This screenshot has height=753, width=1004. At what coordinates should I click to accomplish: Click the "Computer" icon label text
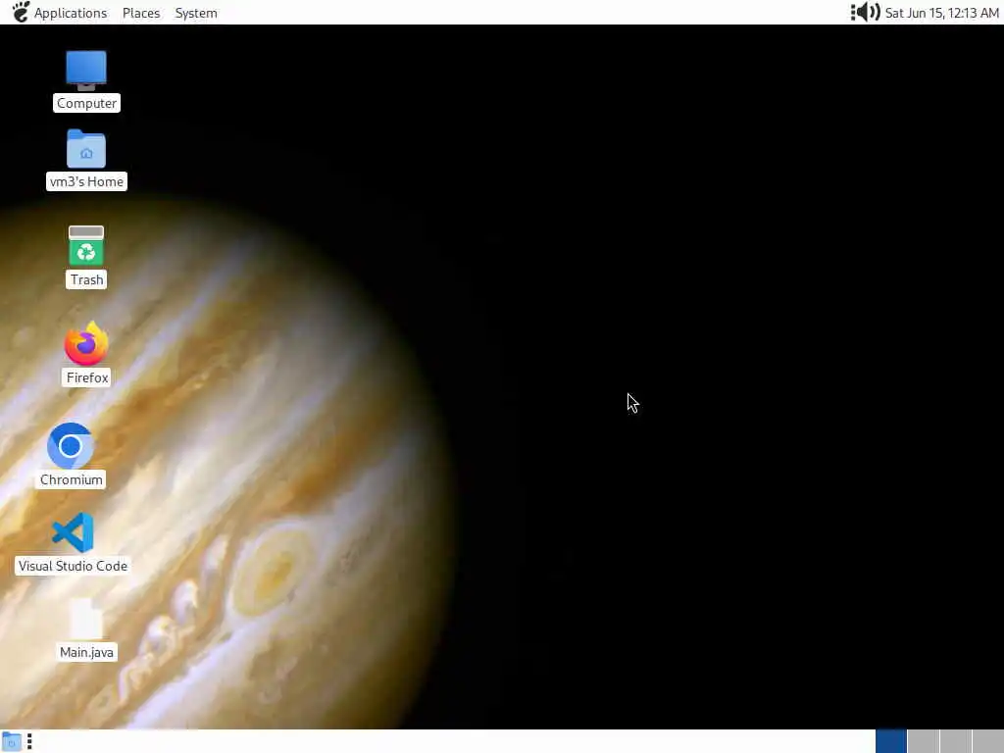(86, 103)
